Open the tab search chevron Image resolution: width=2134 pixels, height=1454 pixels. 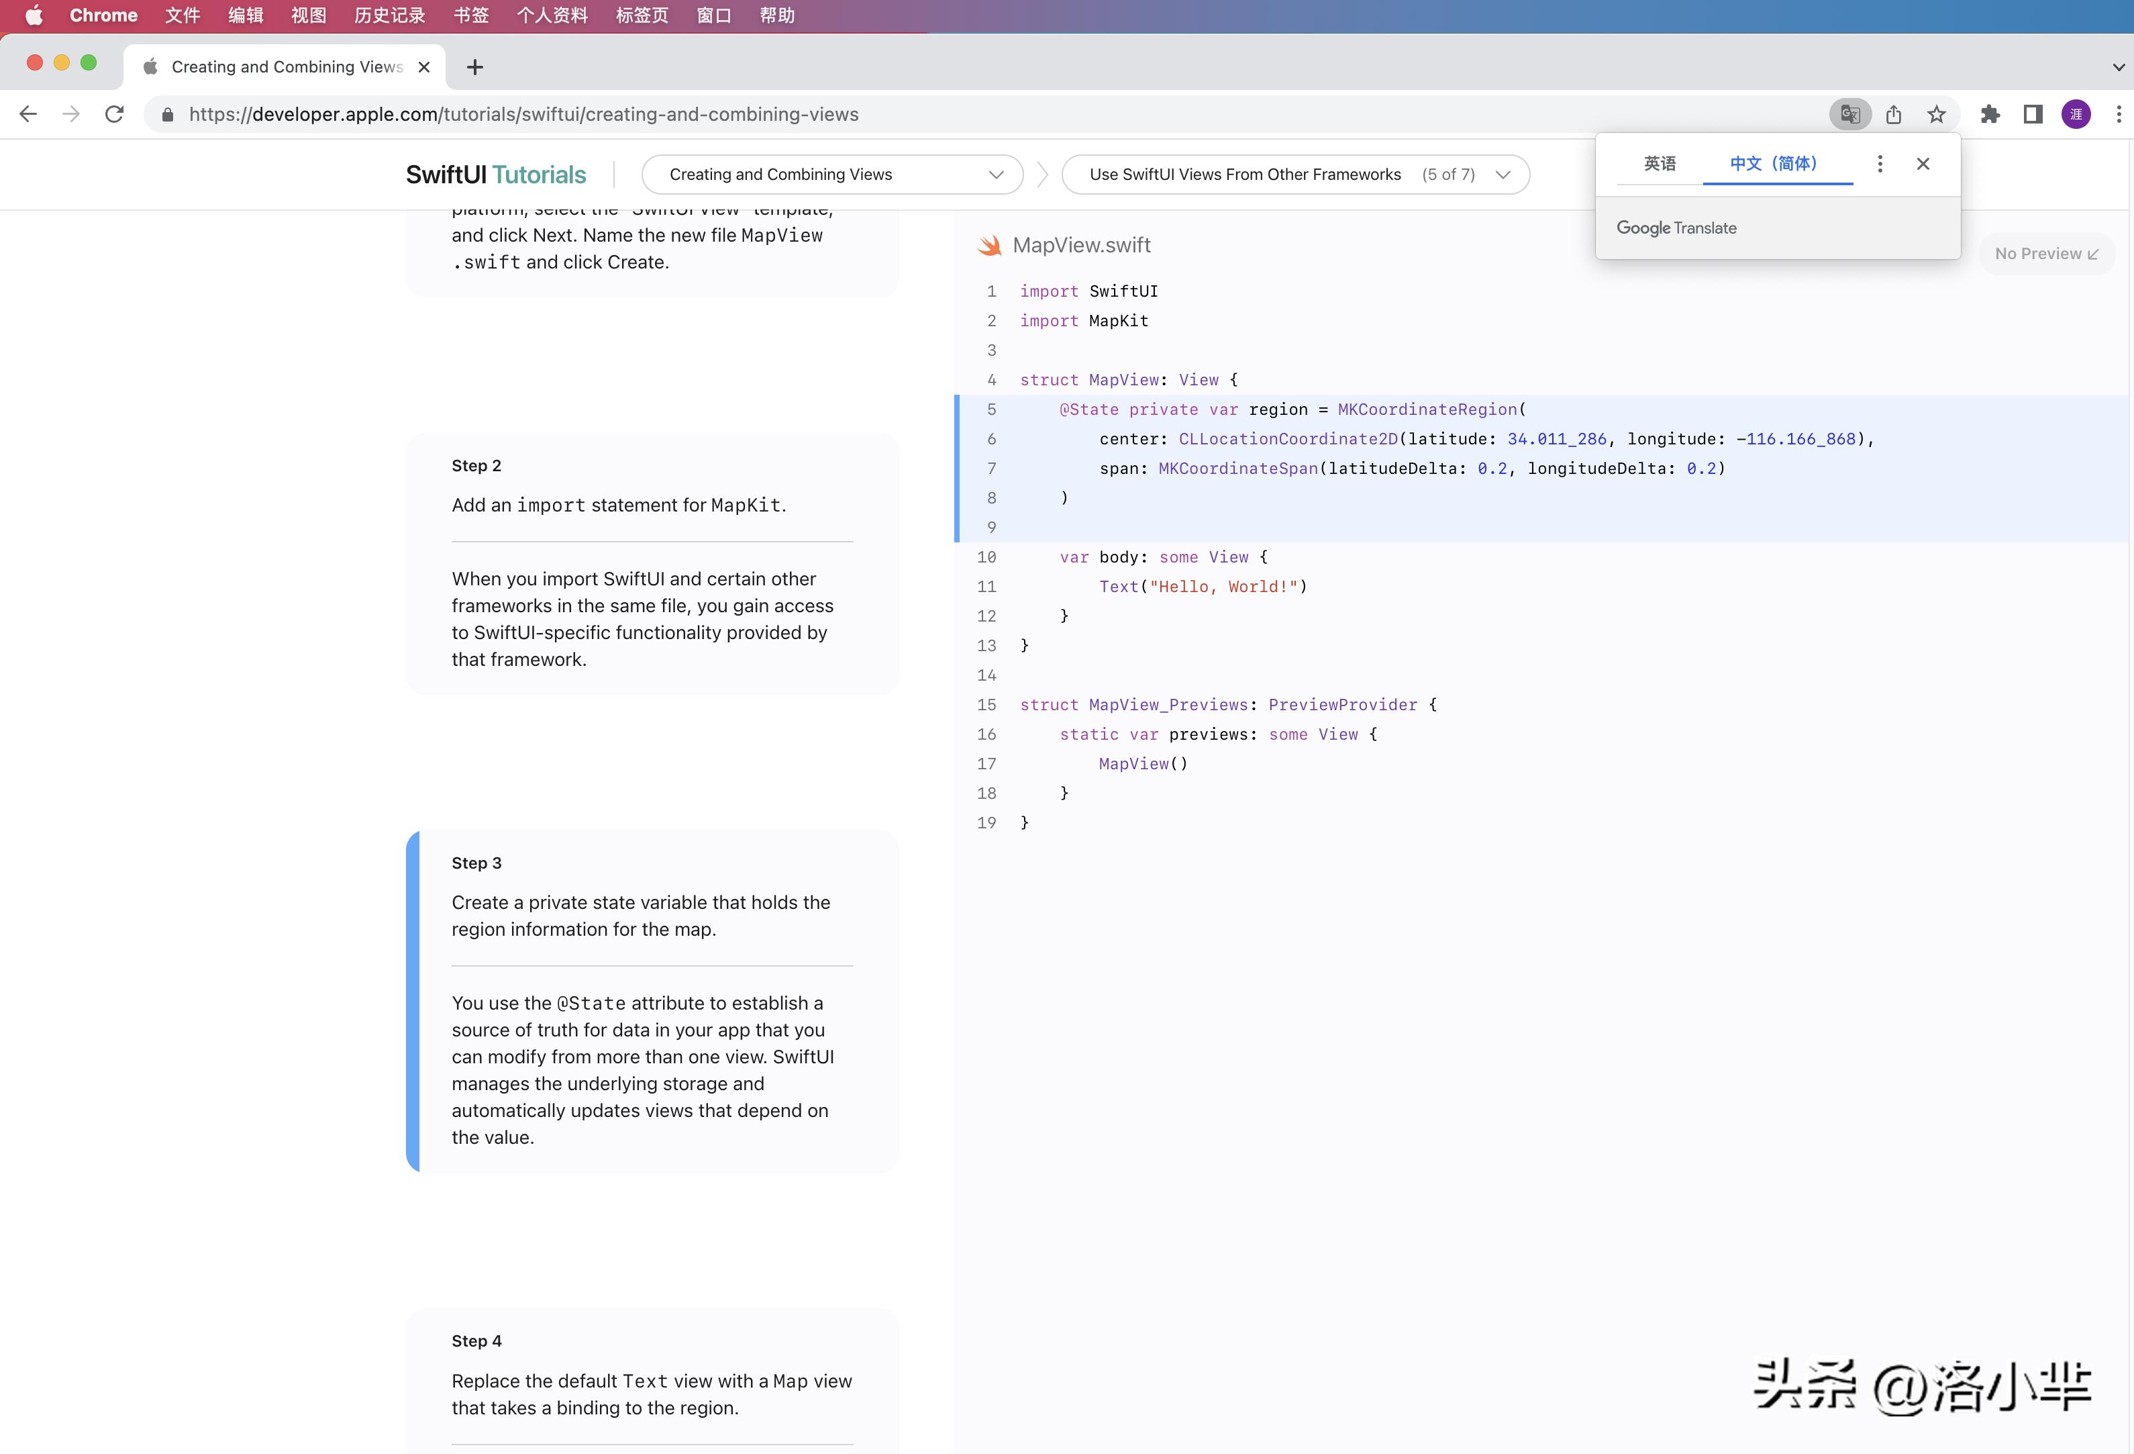pos(2119,67)
